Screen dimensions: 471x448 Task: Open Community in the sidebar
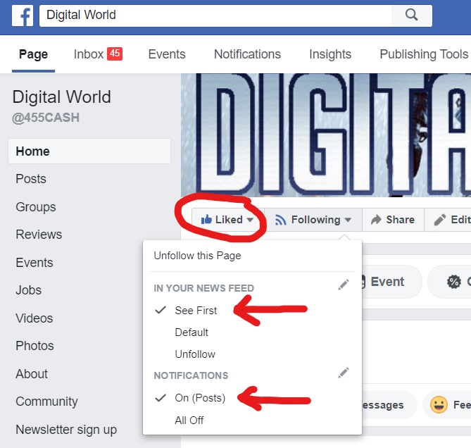click(46, 402)
